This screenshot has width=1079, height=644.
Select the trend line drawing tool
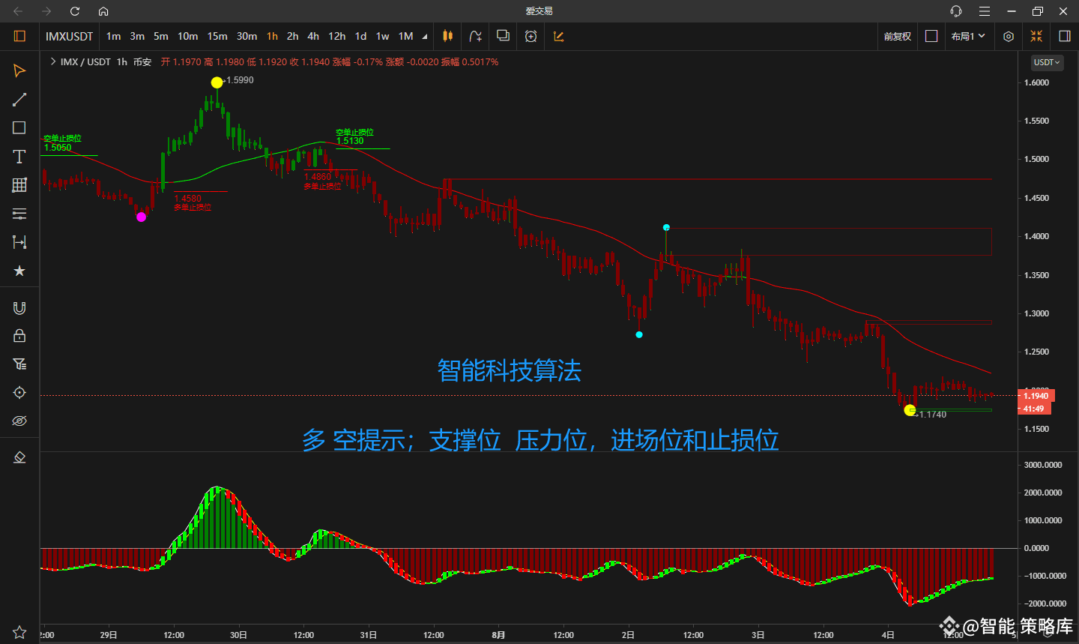(19, 100)
